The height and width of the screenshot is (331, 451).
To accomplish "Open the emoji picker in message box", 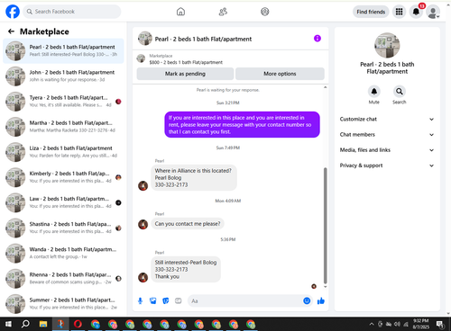I will 307,300.
